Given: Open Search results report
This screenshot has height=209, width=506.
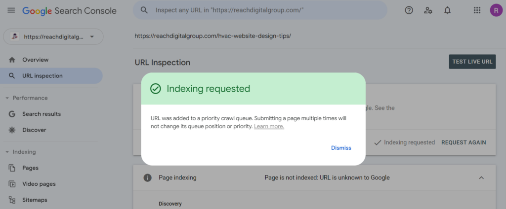Looking at the screenshot, I should (42, 114).
